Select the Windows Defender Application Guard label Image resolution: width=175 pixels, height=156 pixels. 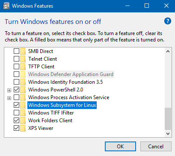71,74
